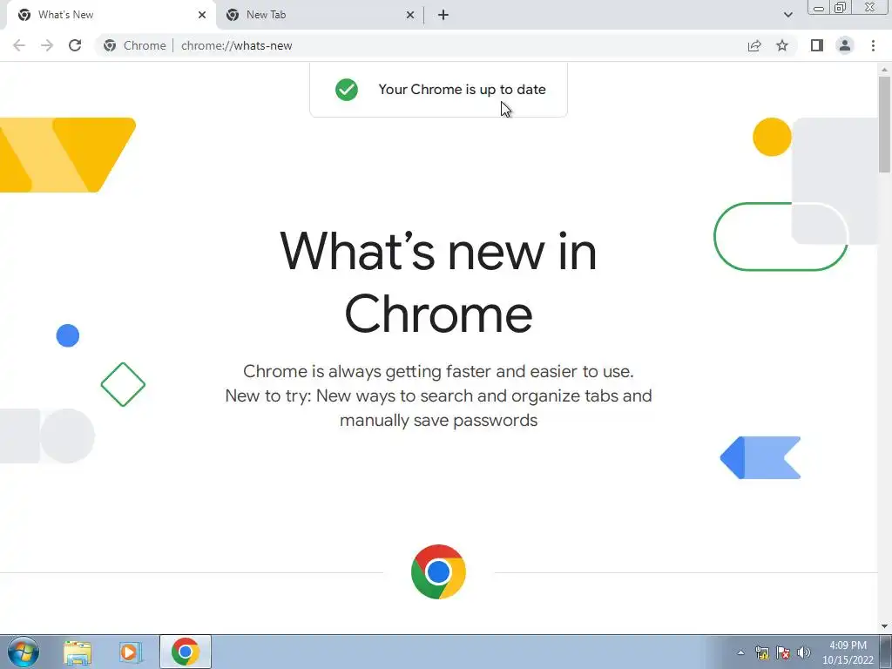The width and height of the screenshot is (892, 669).
Task: Close the New Tab tab
Action: click(x=410, y=15)
